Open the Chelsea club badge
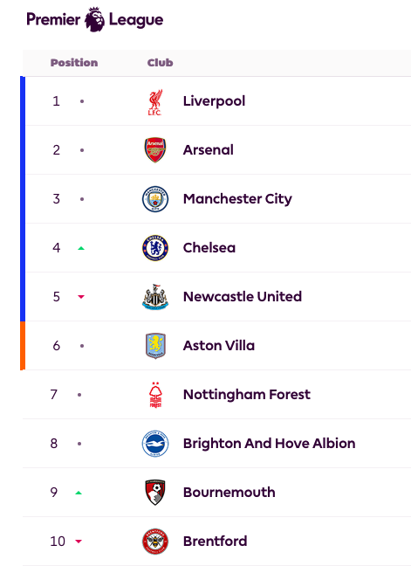411x566 pixels. click(155, 248)
